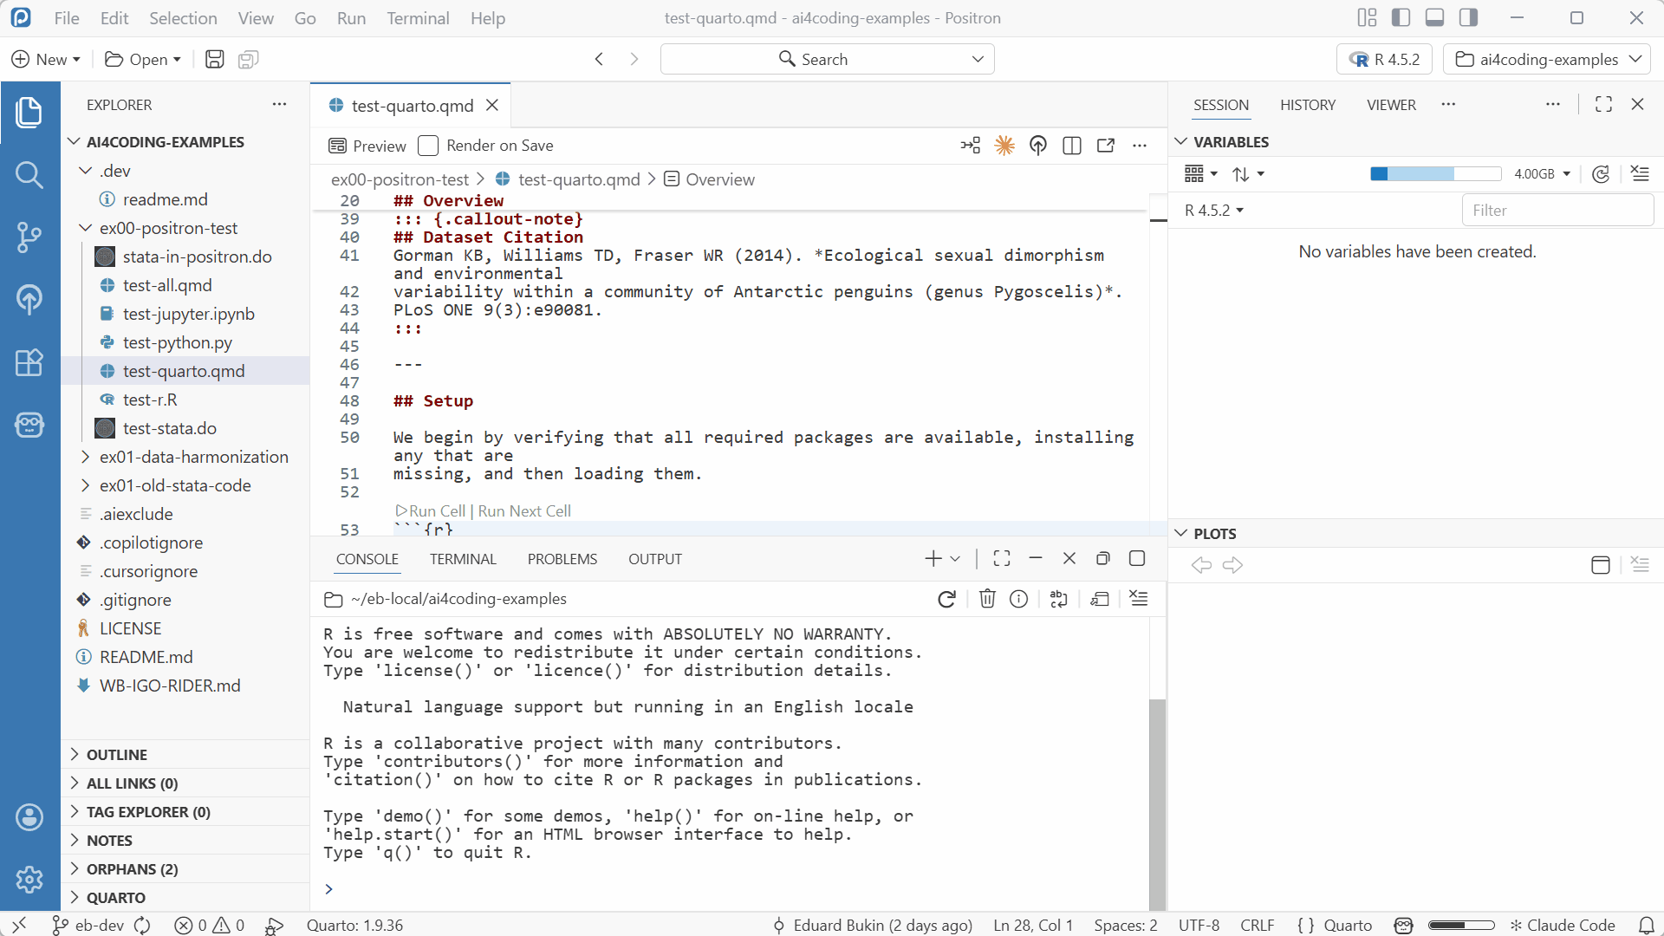This screenshot has height=936, width=1664.
Task: Open the Selection menu
Action: point(183,18)
